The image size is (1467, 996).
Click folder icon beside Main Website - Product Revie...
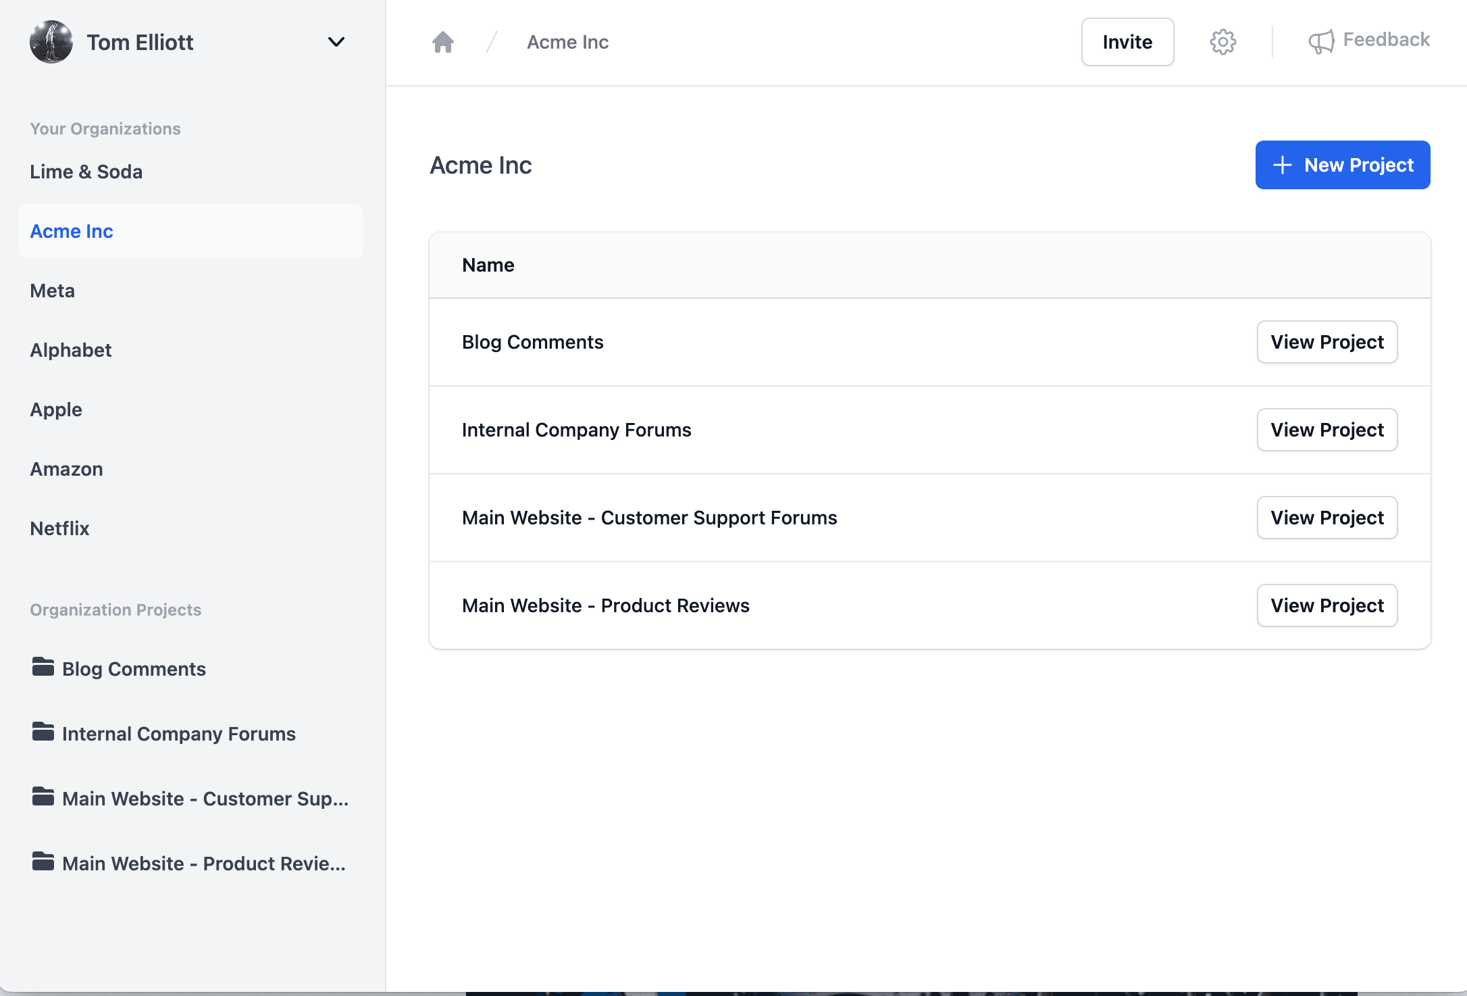43,862
